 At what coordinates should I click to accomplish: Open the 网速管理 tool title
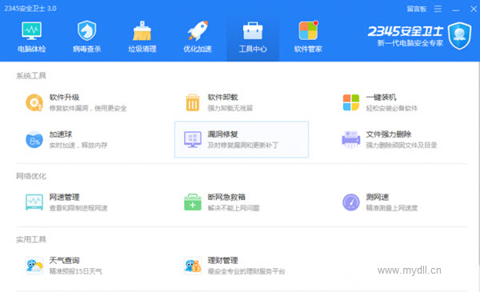point(64,197)
